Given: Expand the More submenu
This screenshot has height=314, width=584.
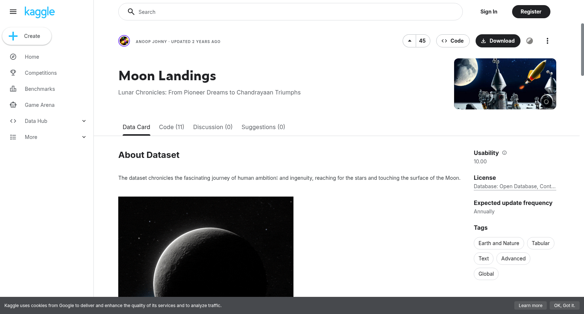Looking at the screenshot, I should pyautogui.click(x=84, y=137).
